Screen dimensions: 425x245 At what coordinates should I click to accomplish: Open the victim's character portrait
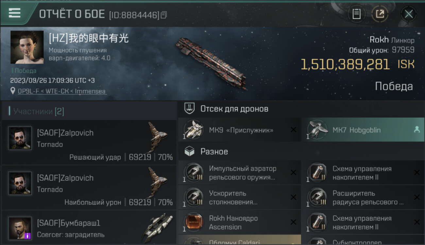point(27,47)
